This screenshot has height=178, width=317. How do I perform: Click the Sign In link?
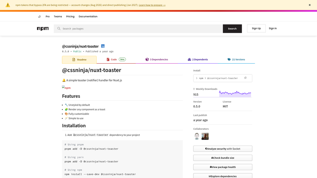point(273,28)
